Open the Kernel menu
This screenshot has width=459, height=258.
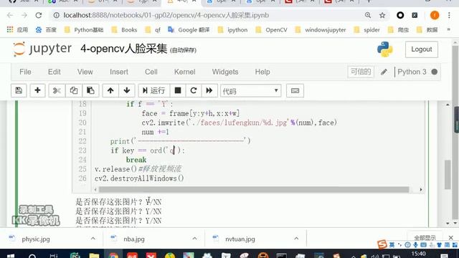184,72
